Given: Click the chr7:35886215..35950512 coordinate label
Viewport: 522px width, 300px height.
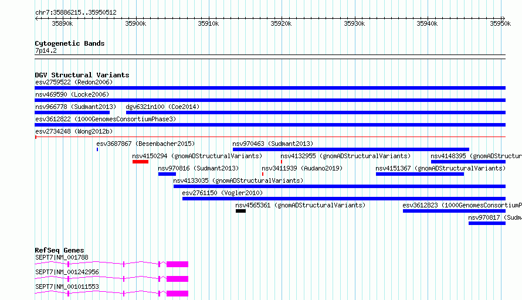Looking at the screenshot, I should [x=76, y=13].
